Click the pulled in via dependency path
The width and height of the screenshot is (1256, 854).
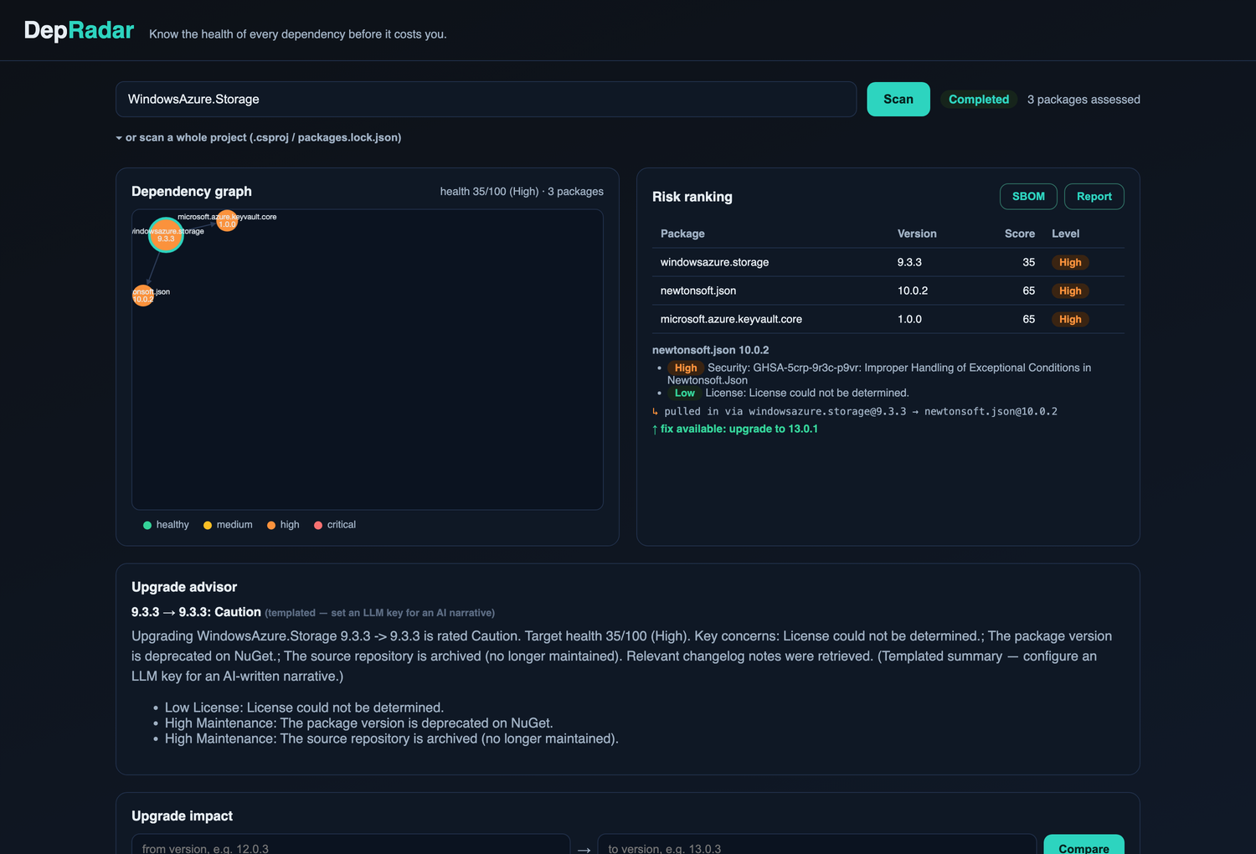point(855,411)
